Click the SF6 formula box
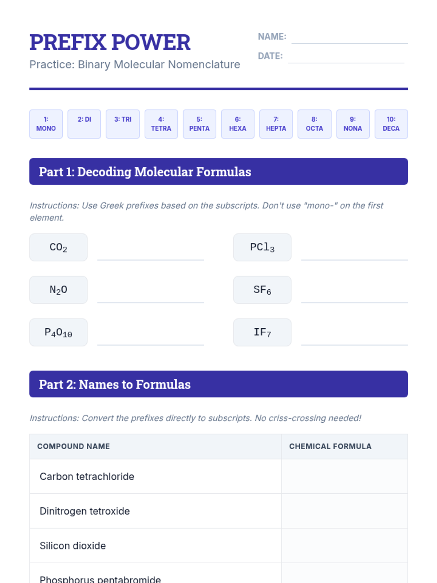The image size is (437, 583). (262, 290)
